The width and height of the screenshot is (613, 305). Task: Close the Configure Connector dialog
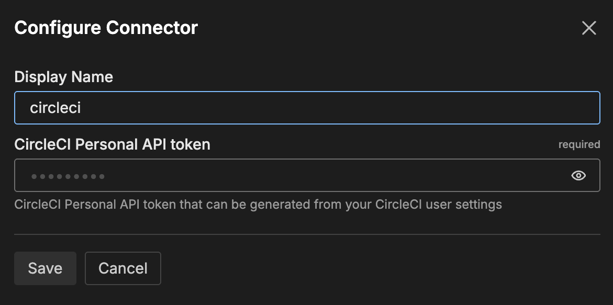(x=589, y=28)
